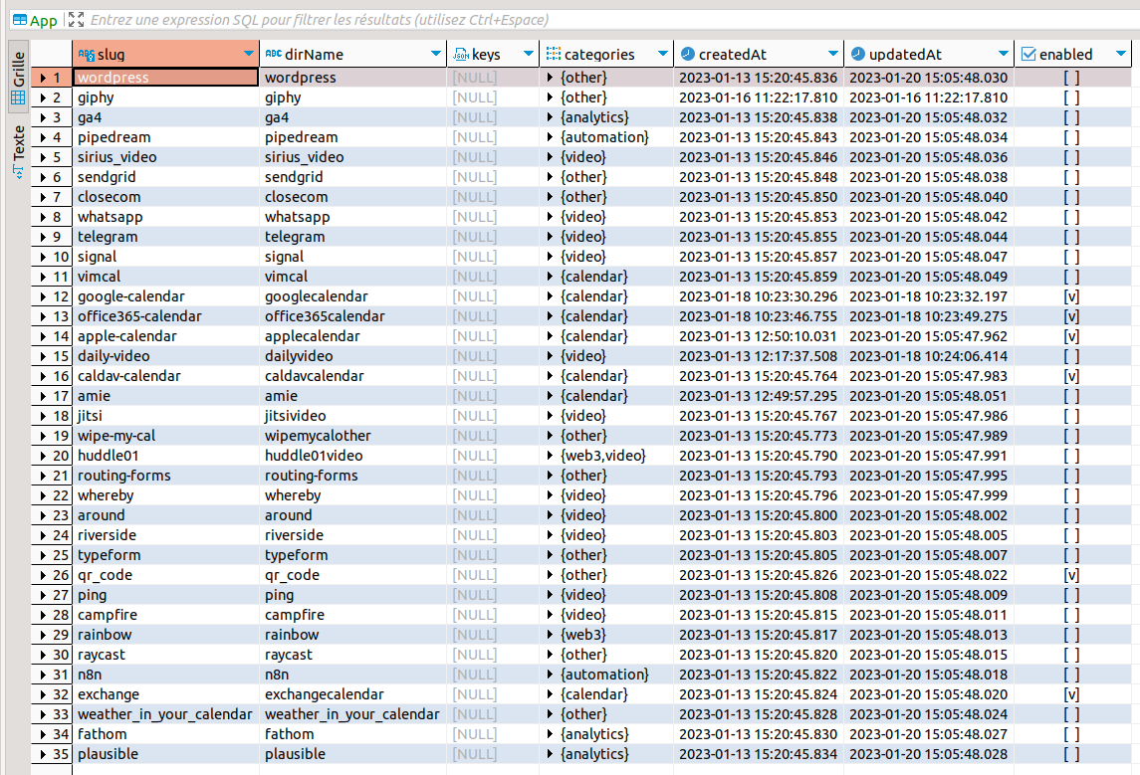Toggle enabled checkbox for exchange row
This screenshot has width=1140, height=775.
[1071, 694]
